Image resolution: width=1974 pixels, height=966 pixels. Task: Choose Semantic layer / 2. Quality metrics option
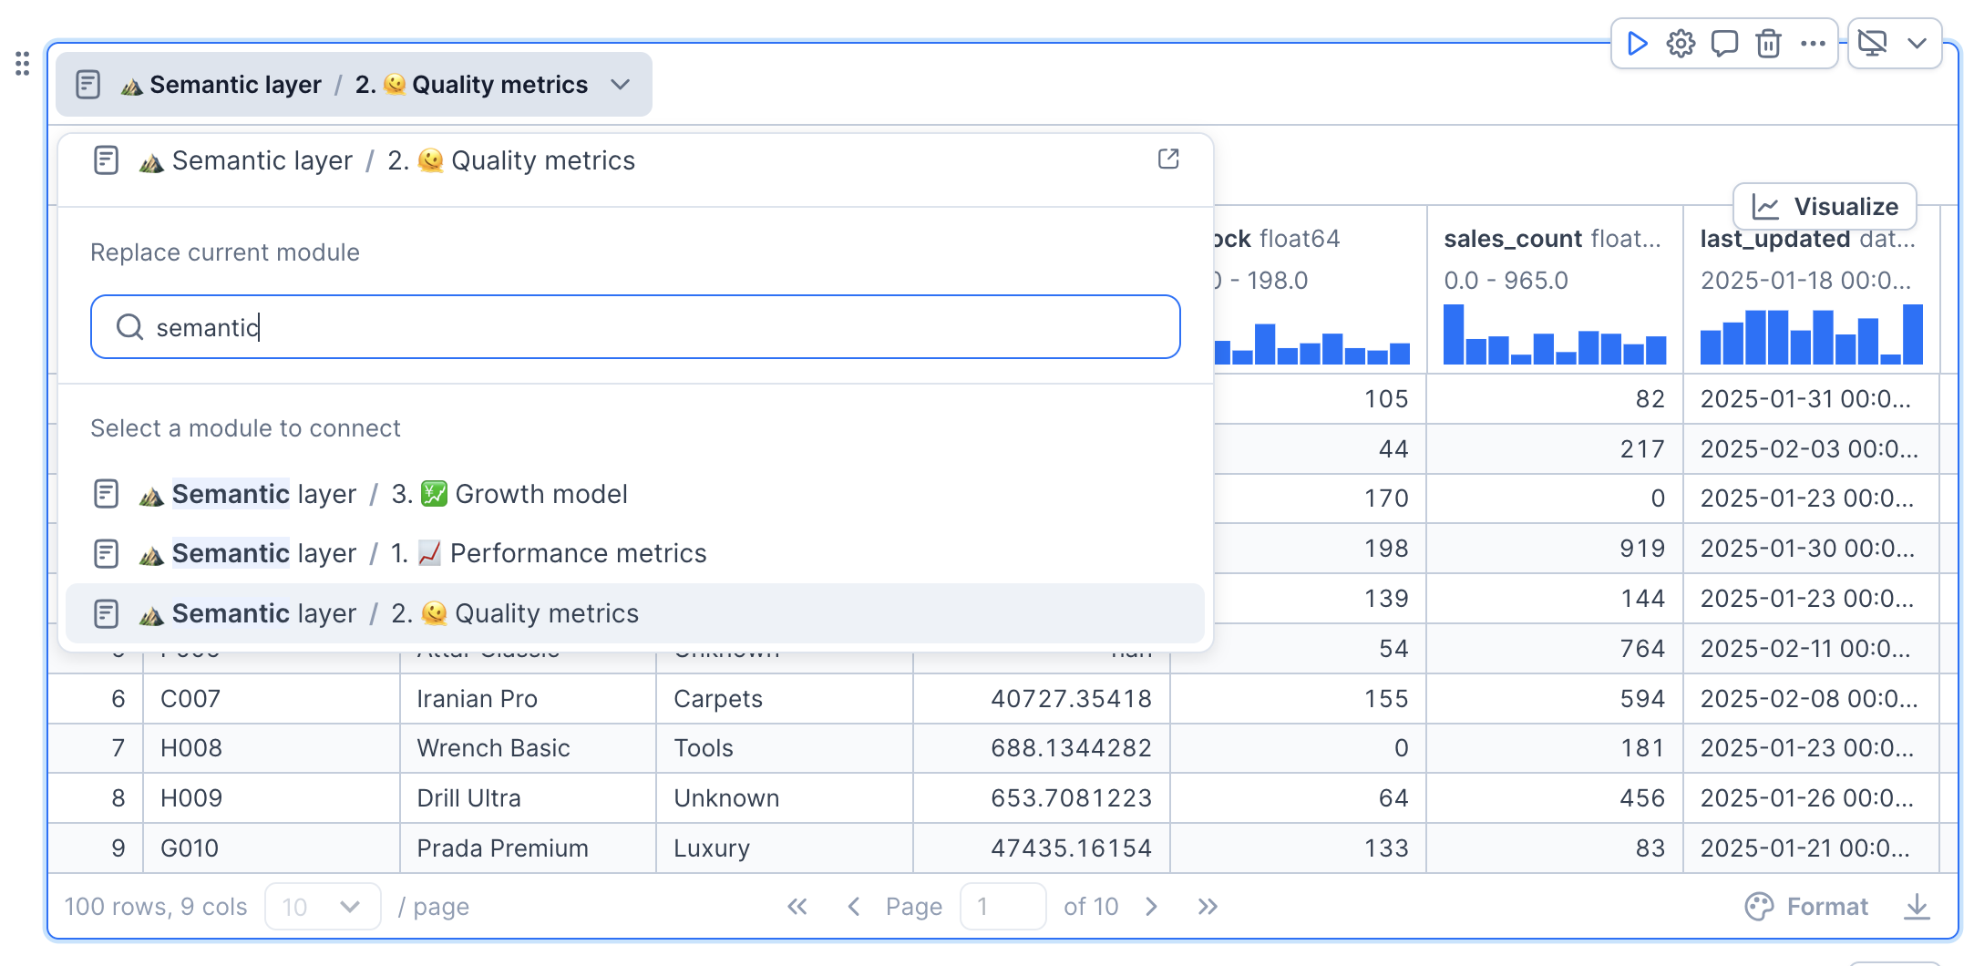[635, 613]
